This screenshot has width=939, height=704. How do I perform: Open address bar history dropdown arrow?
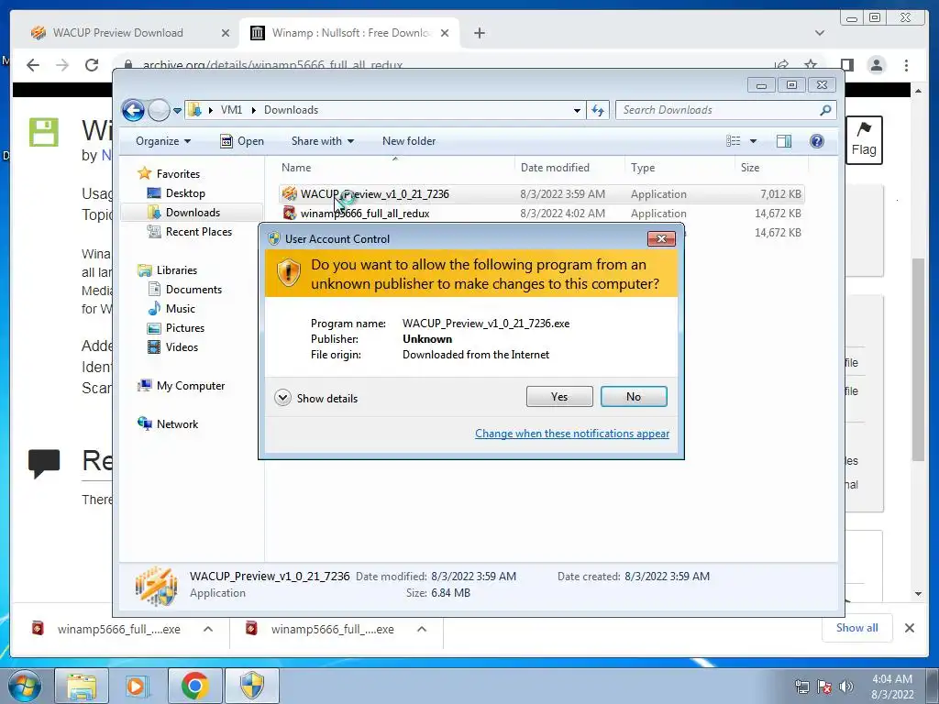pos(577,111)
